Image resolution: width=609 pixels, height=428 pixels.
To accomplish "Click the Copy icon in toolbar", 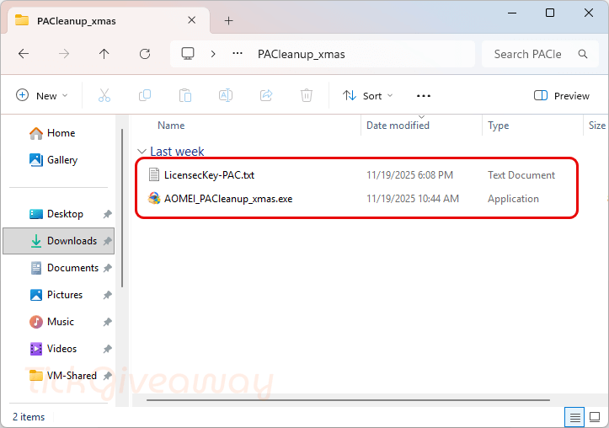I will coord(145,95).
